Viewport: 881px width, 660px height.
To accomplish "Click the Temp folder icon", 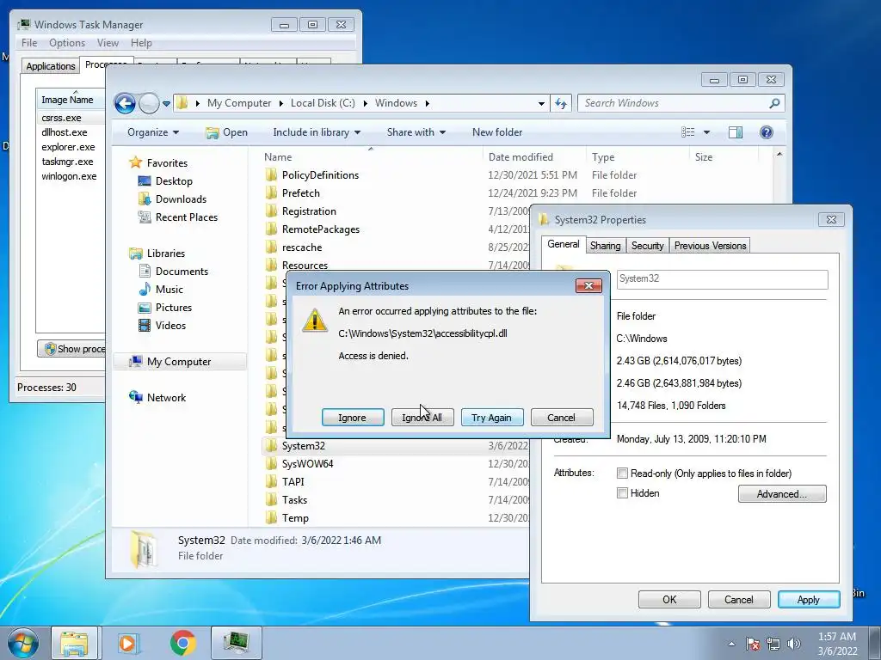I will click(271, 517).
